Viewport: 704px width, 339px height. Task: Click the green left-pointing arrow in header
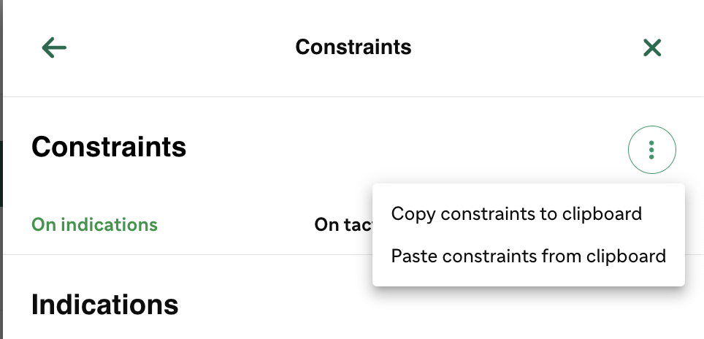[54, 47]
